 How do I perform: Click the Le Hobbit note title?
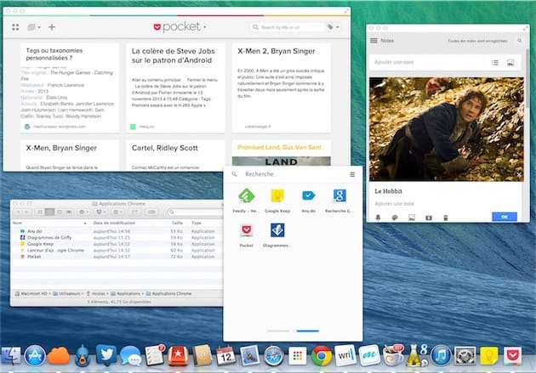click(x=388, y=191)
